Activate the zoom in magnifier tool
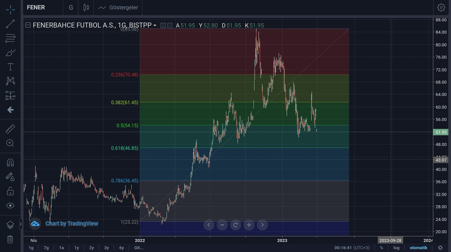 [10, 143]
